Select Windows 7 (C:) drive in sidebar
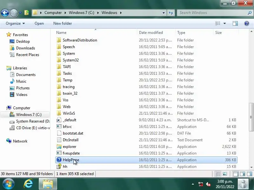Viewport: 254px width, 190px height. coord(29,114)
